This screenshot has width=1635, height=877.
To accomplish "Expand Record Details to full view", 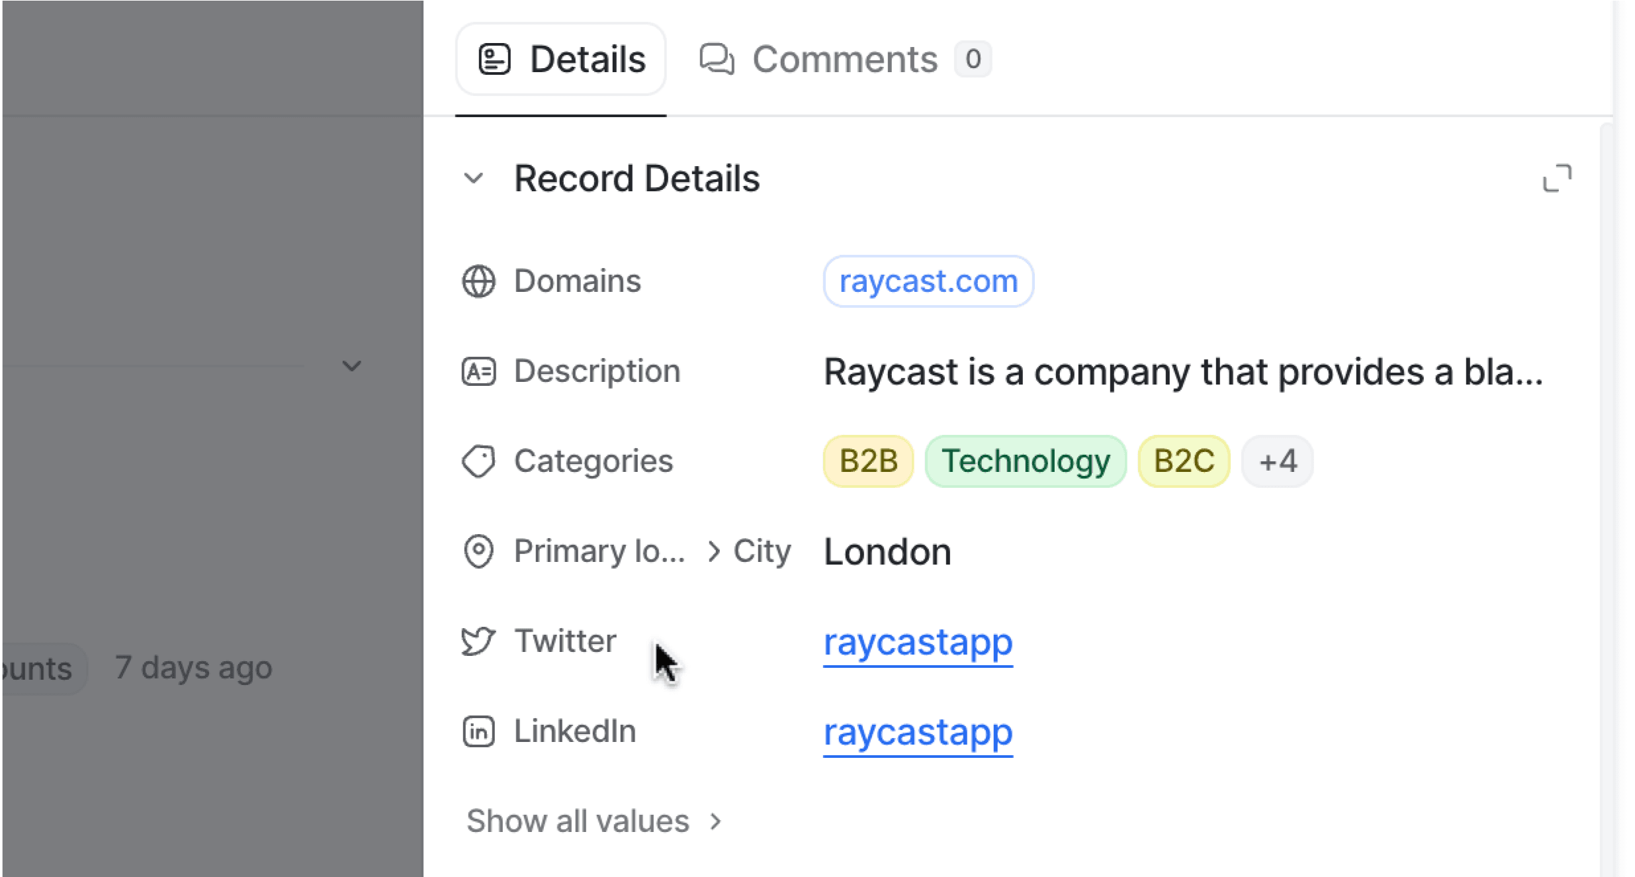I will pos(1556,179).
